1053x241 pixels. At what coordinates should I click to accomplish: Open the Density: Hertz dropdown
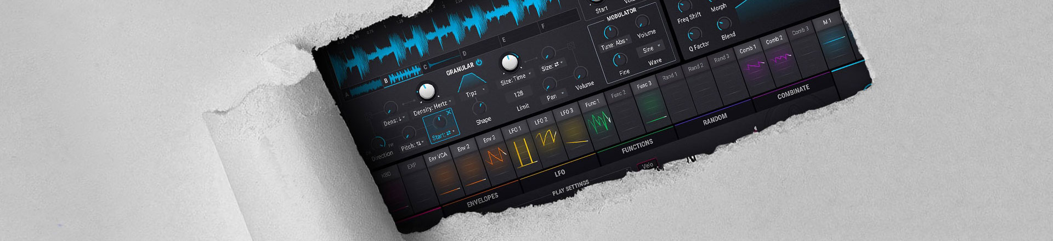433,107
